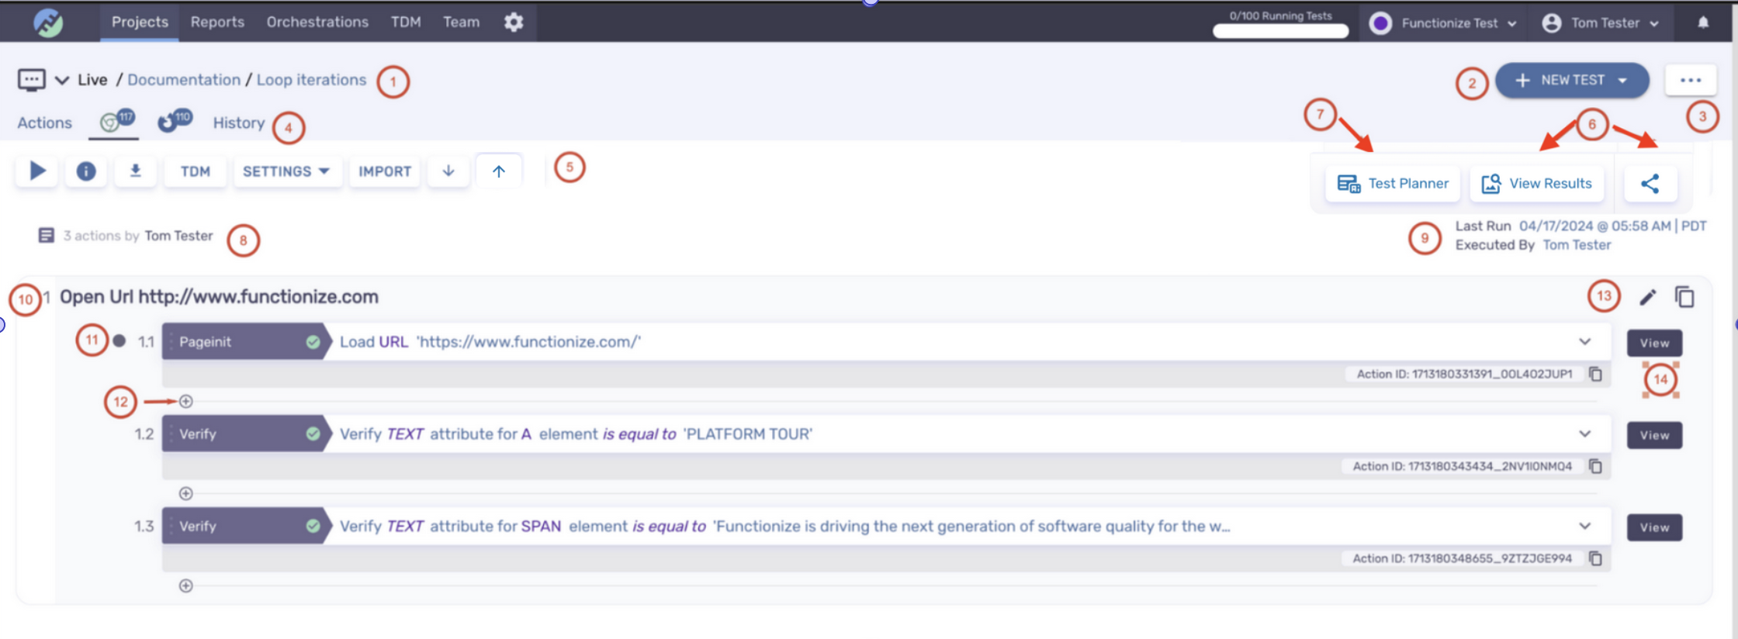The height and width of the screenshot is (639, 1738).
Task: Open last run date 04/17/2024 link
Action: (x=1612, y=226)
